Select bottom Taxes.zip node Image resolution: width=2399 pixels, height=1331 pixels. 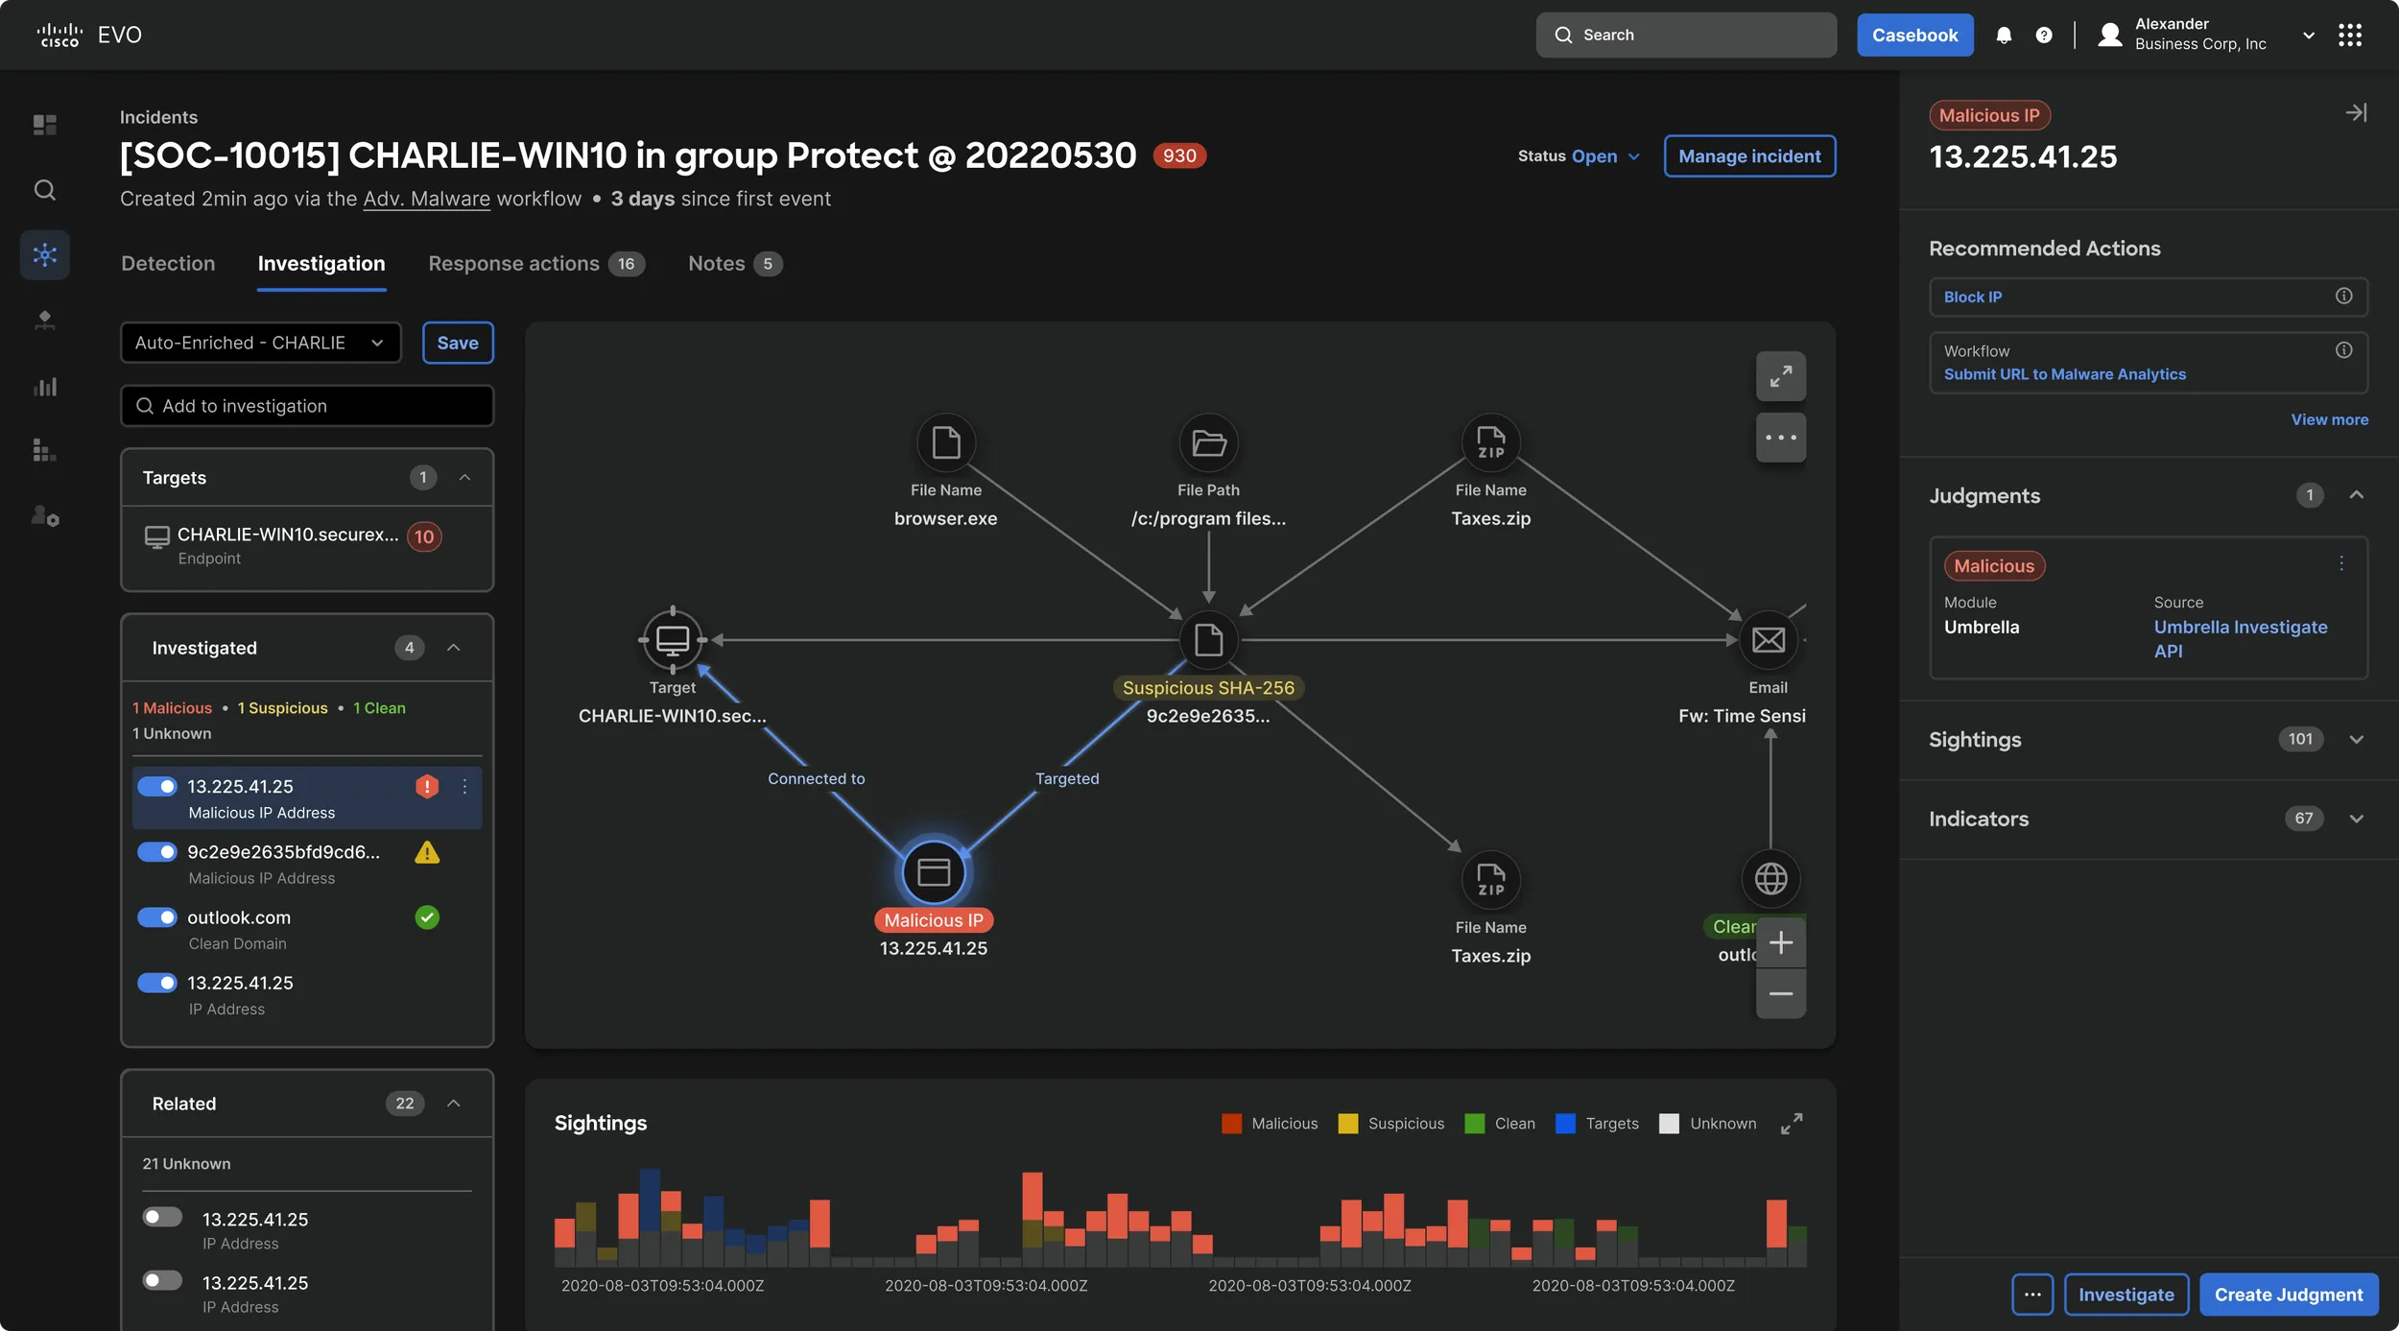coord(1490,879)
